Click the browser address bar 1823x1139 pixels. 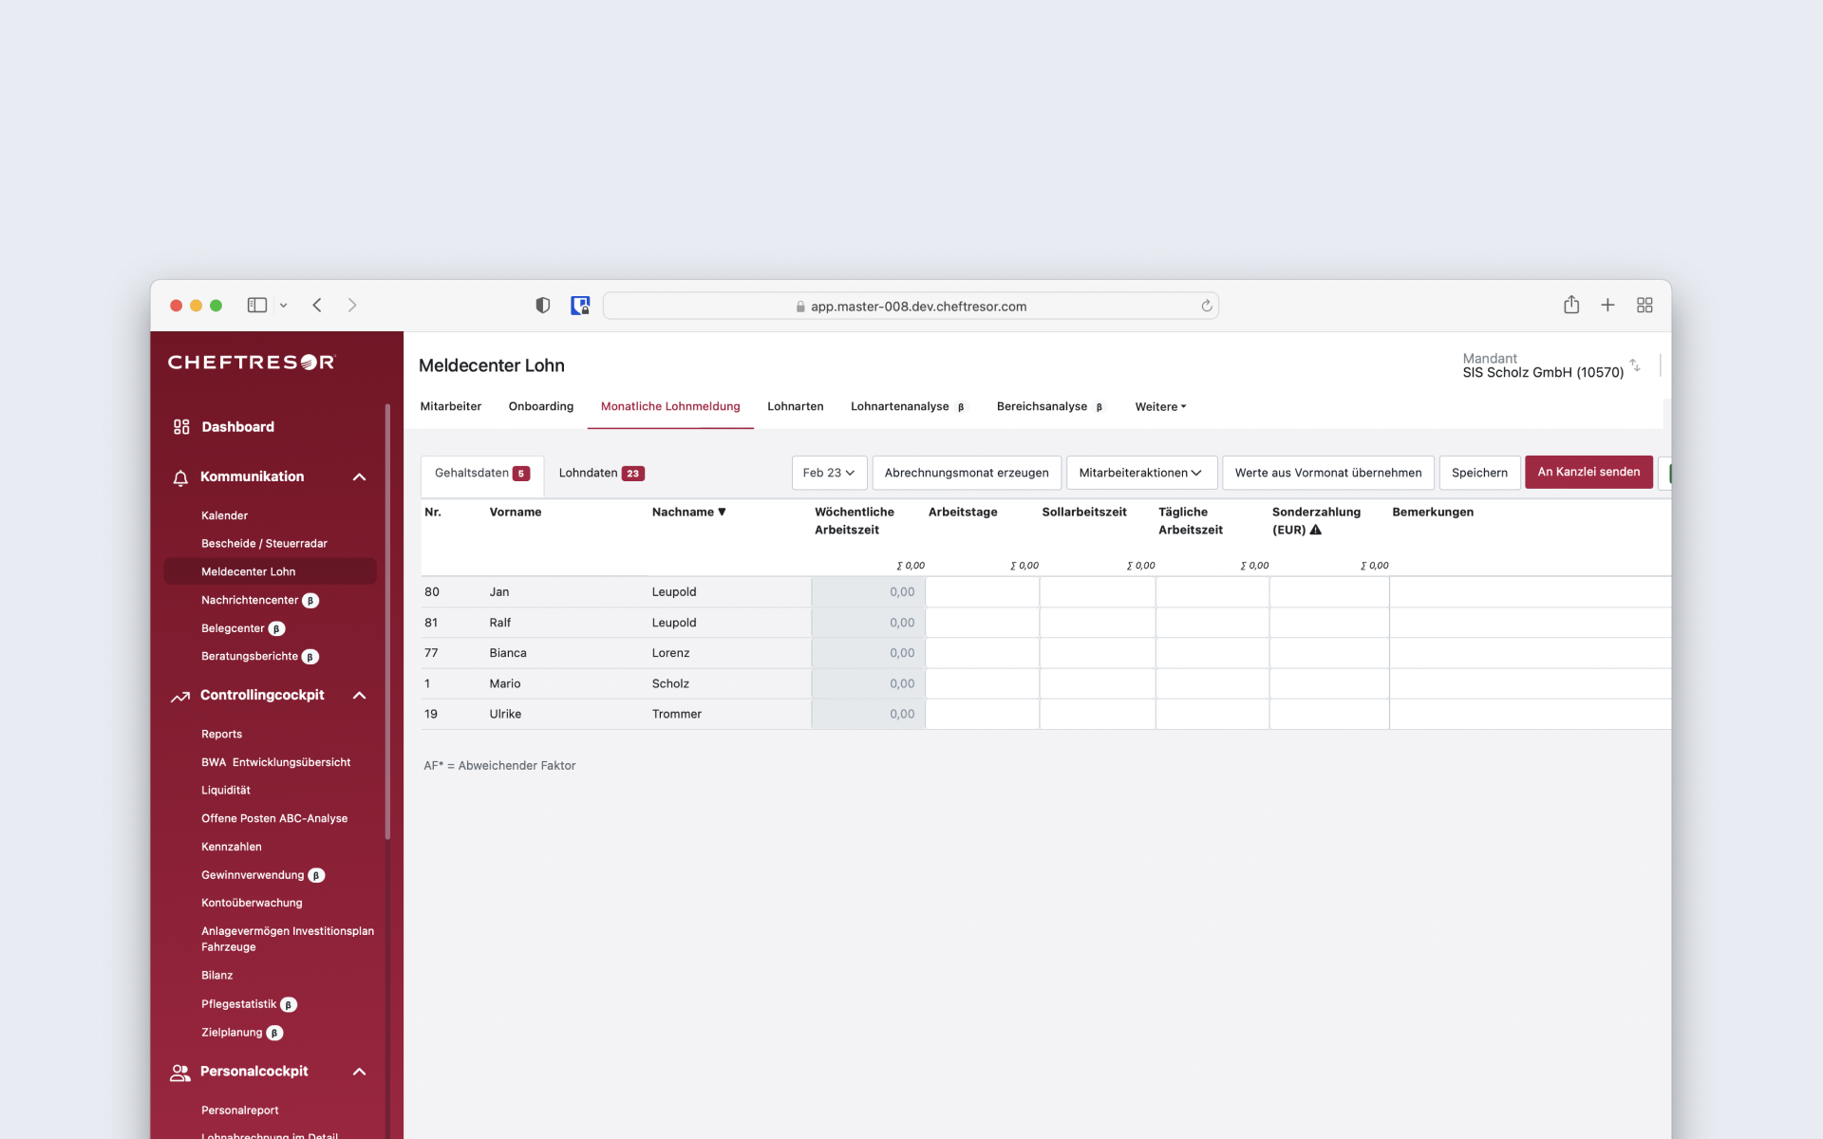pyautogui.click(x=911, y=306)
